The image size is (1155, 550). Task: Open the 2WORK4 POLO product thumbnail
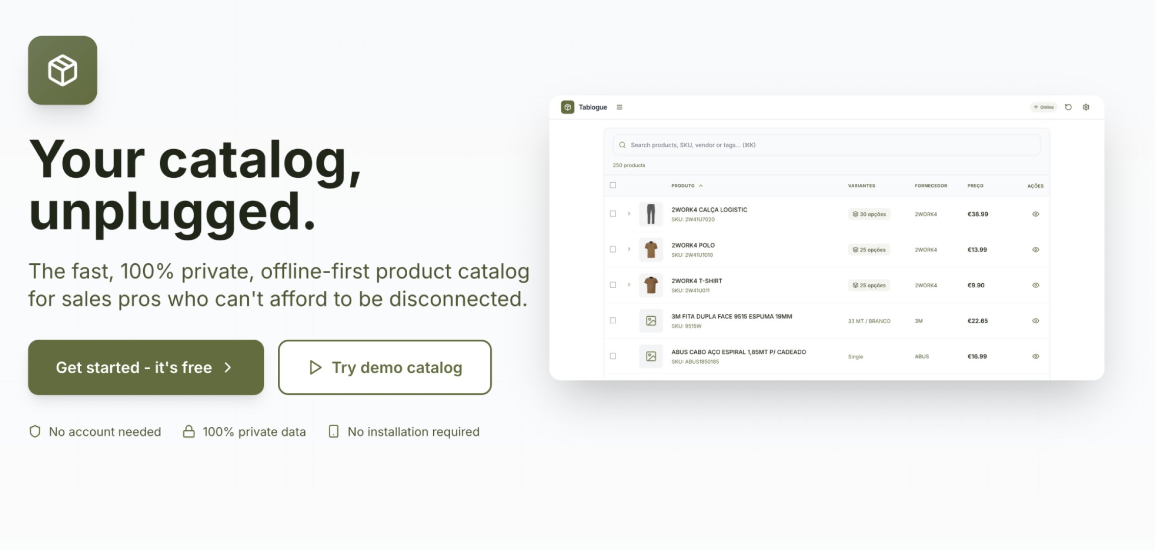pos(651,250)
